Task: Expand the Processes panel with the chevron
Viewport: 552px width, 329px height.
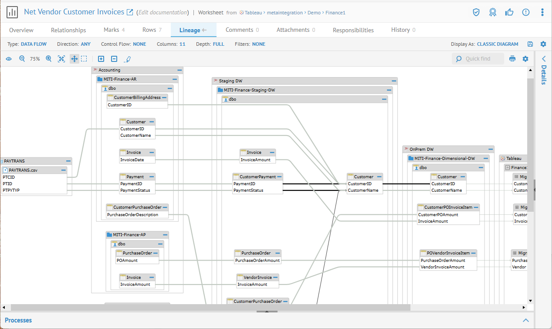Action: [x=526, y=320]
